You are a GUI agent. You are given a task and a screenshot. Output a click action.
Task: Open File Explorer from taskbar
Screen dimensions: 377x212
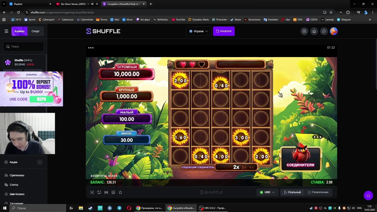click(x=81, y=208)
